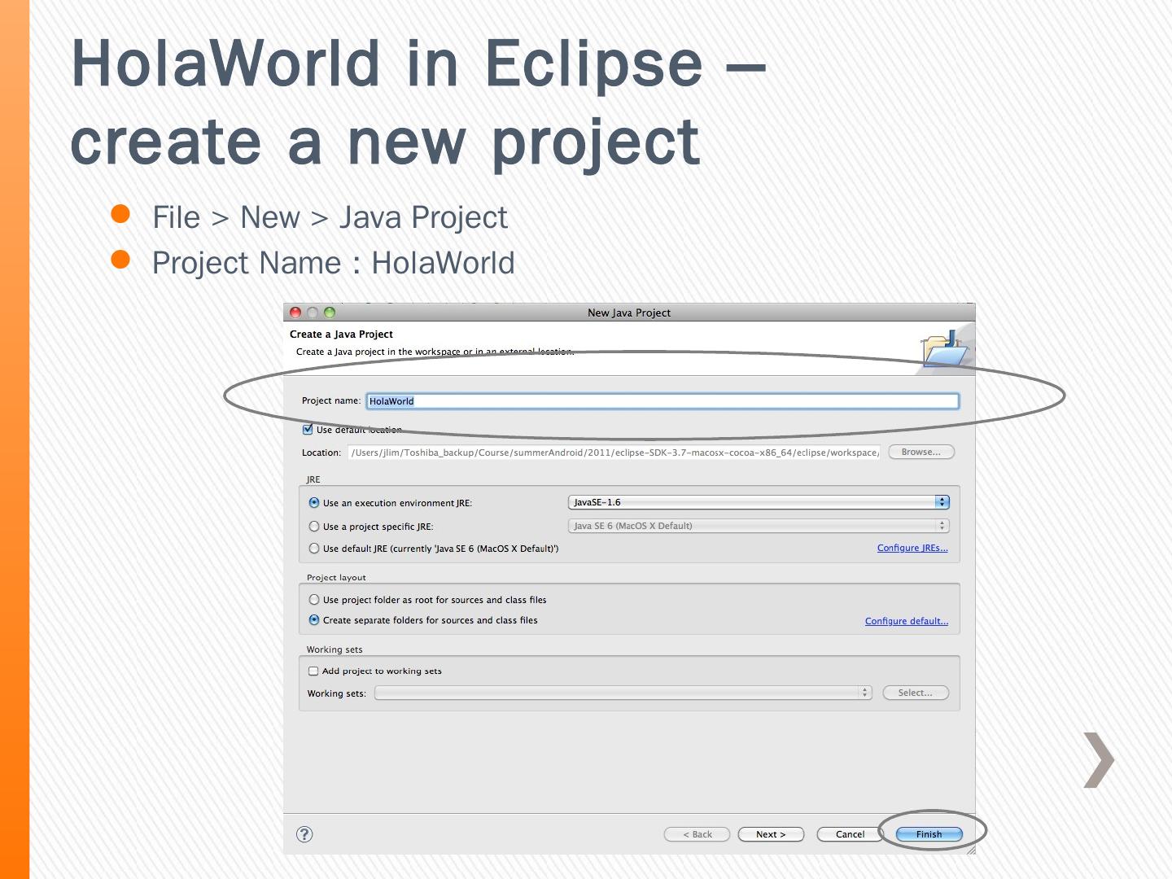
Task: Open the Java SE 6 project JRE dropdown
Action: pos(759,526)
